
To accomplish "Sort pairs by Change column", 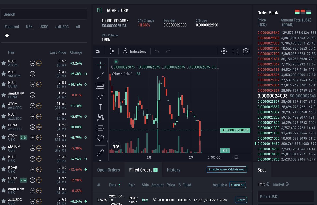I will 76,52.
